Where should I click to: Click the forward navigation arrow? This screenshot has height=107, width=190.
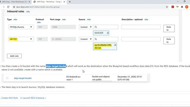coord(4,7)
